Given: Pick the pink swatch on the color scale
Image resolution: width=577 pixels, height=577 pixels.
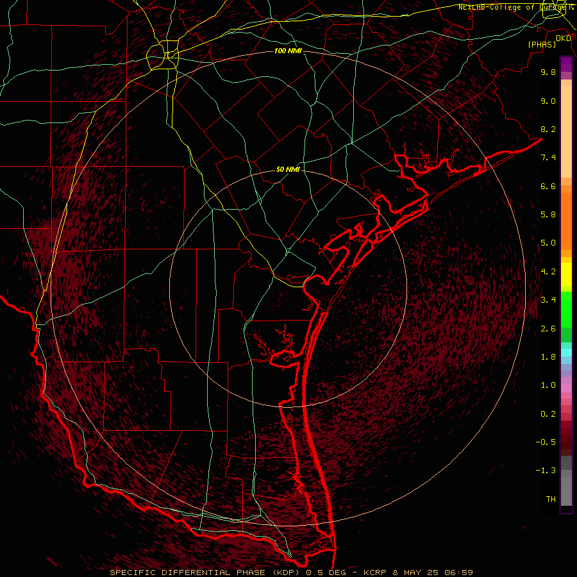Looking at the screenshot, I should [x=566, y=389].
